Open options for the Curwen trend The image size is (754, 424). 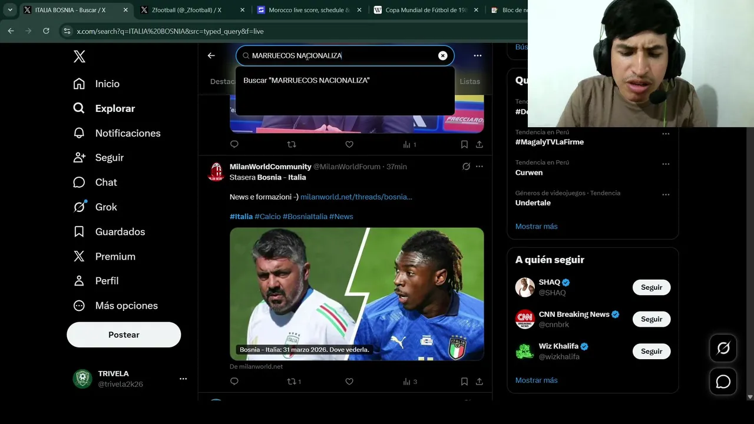pyautogui.click(x=666, y=164)
